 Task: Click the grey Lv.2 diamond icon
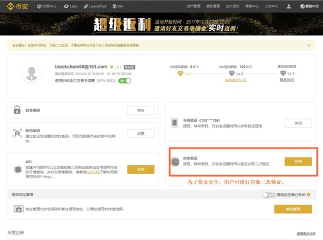[232, 74]
